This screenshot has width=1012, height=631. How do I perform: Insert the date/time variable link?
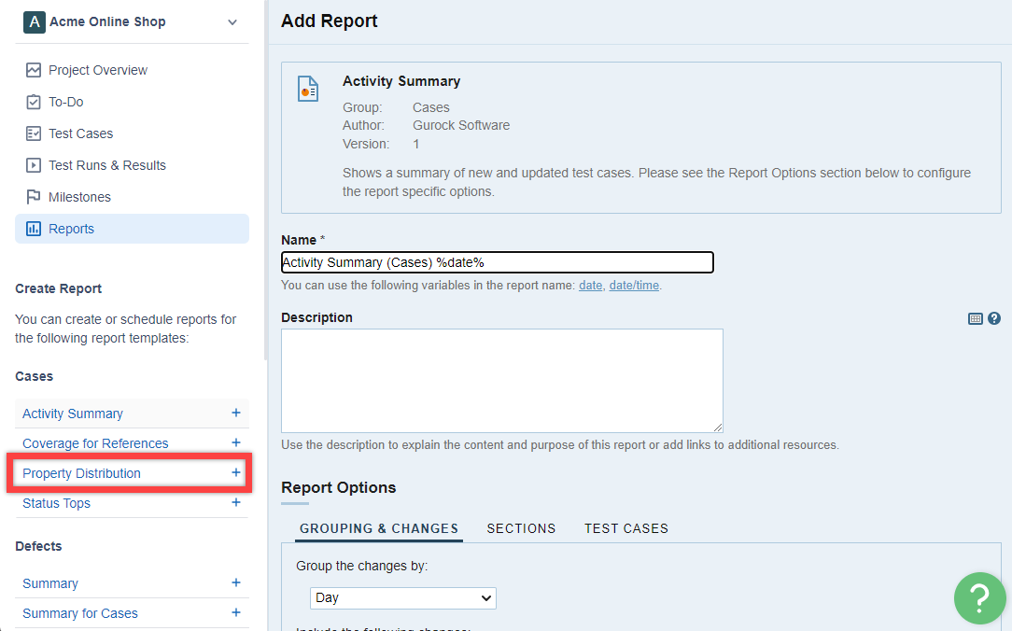click(634, 286)
